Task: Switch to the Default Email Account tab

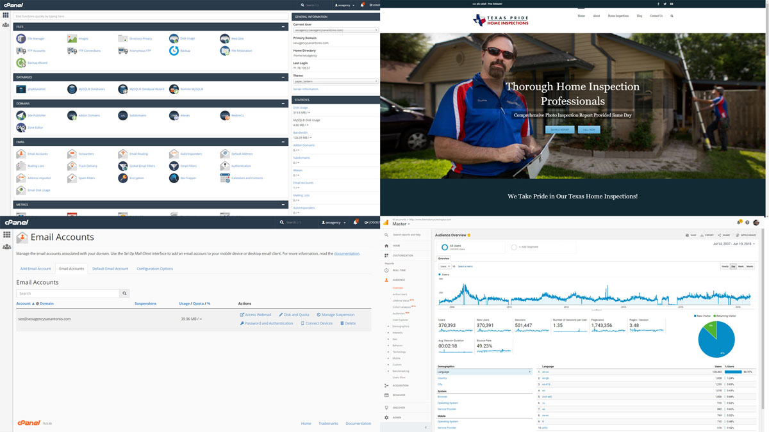Action: coord(110,269)
